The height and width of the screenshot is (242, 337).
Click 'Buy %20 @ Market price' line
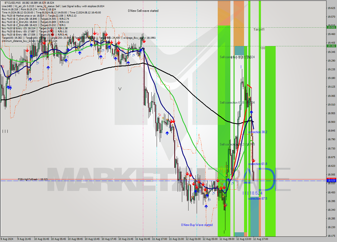click(39, 16)
